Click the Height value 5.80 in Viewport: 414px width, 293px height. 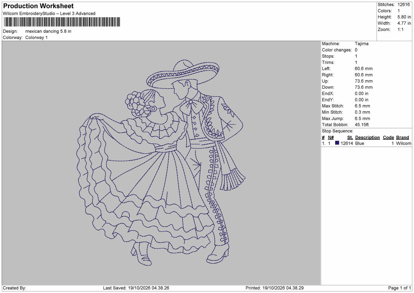click(x=404, y=17)
